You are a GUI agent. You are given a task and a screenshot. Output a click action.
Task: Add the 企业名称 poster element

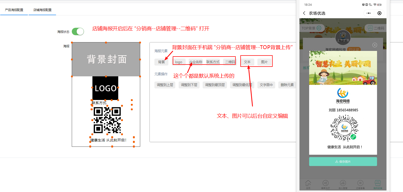coord(196,62)
